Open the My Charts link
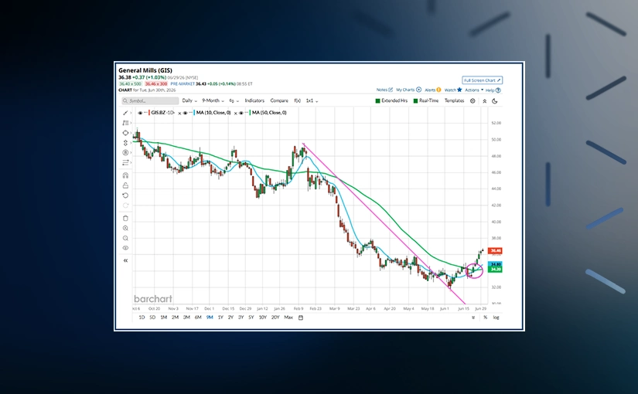 [x=408, y=90]
